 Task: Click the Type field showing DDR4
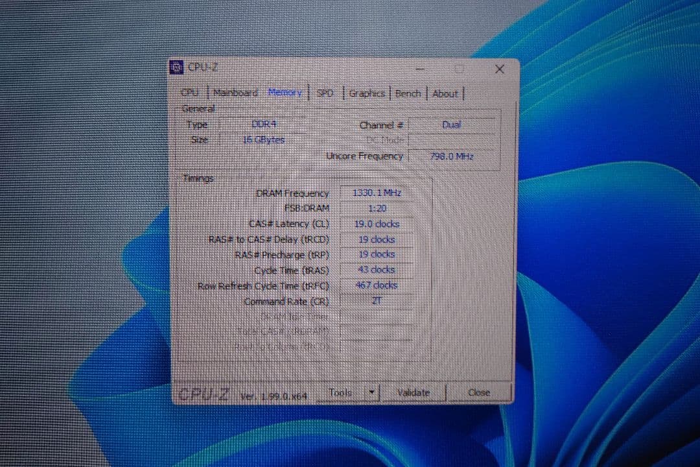coord(264,125)
